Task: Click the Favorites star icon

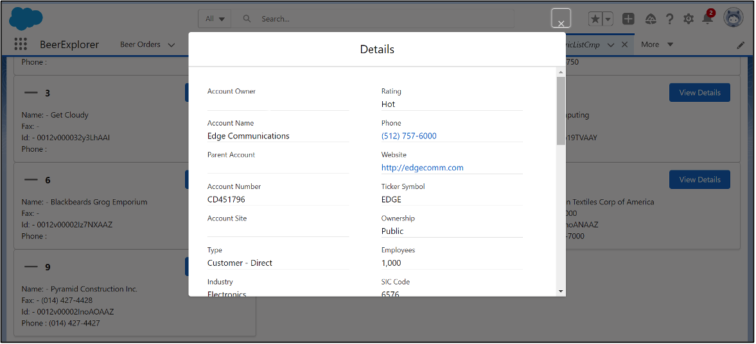Action: tap(595, 19)
